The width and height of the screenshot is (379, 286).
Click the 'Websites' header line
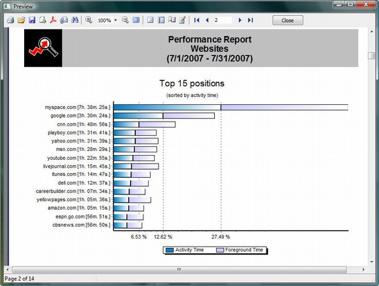click(210, 49)
